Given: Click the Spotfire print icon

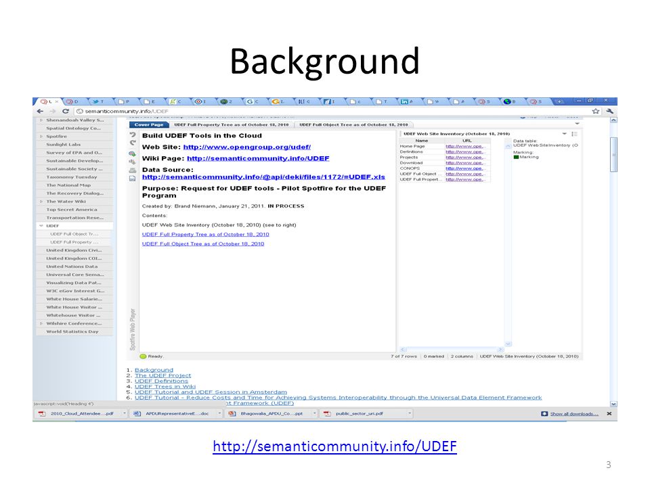Looking at the screenshot, I should click(x=133, y=170).
